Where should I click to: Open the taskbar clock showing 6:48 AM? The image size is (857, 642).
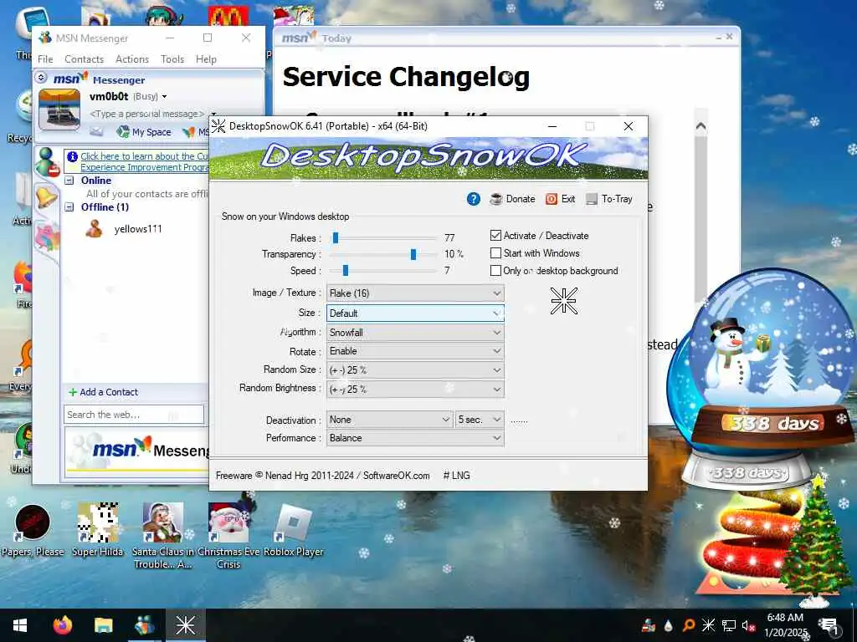tap(785, 625)
